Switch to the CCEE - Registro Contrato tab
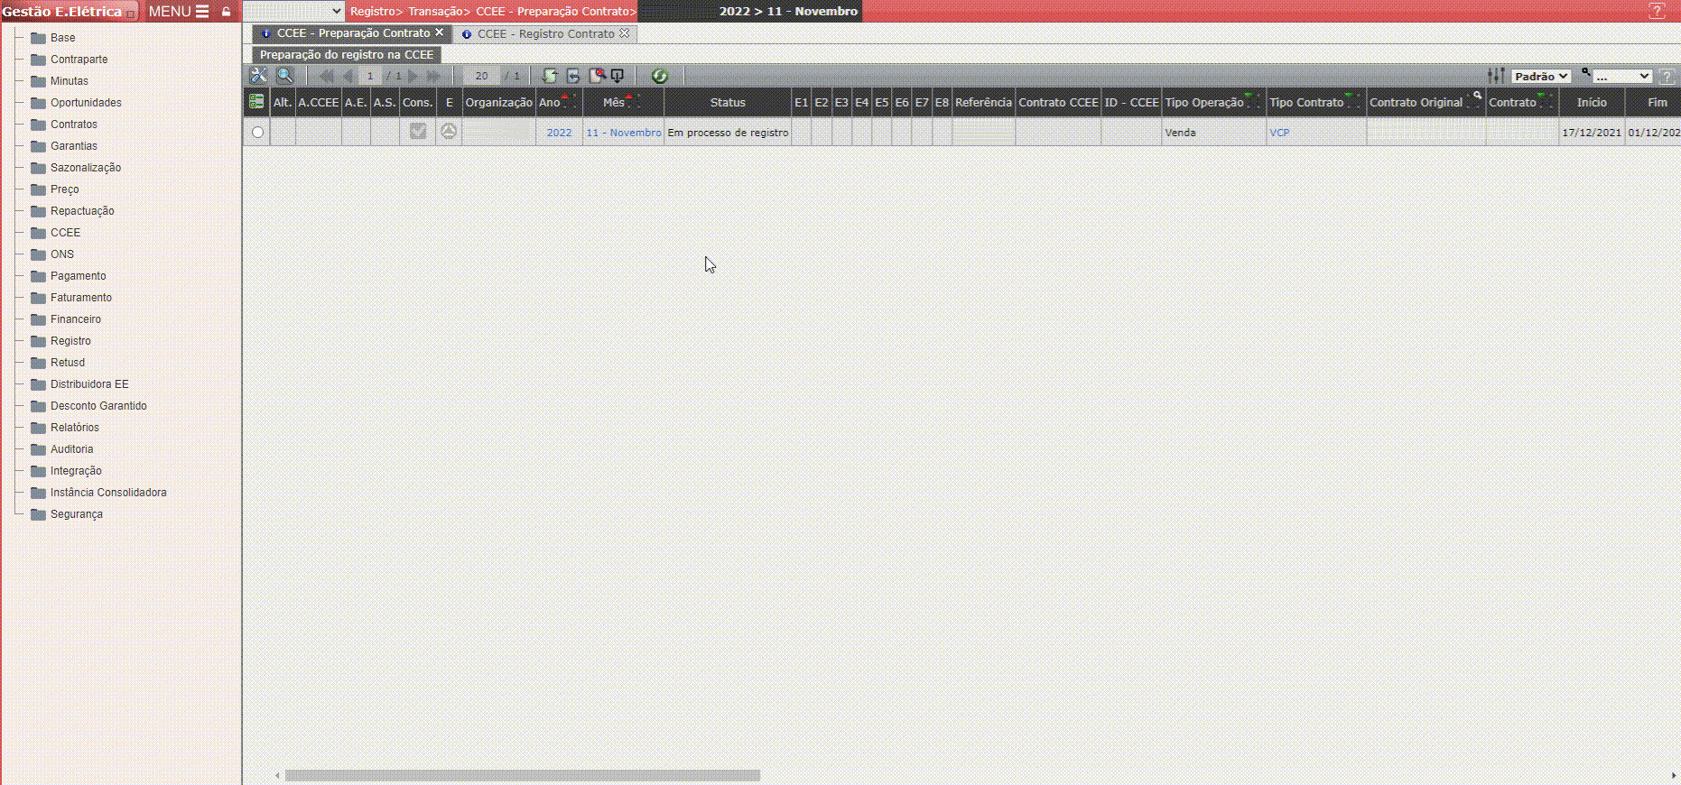 545,33
